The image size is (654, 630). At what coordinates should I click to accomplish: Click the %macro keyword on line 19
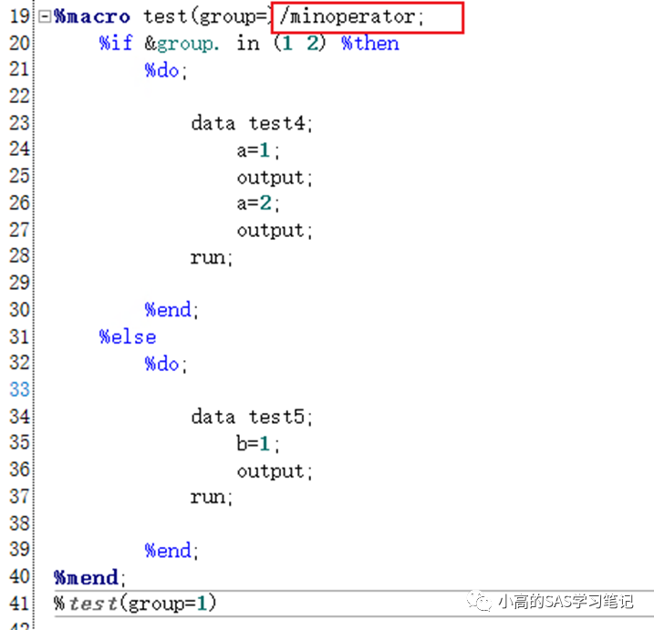[x=92, y=16]
